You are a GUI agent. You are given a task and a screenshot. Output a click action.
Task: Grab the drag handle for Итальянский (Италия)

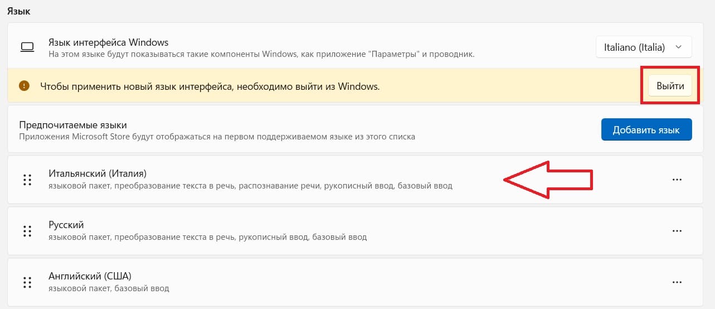coord(27,180)
